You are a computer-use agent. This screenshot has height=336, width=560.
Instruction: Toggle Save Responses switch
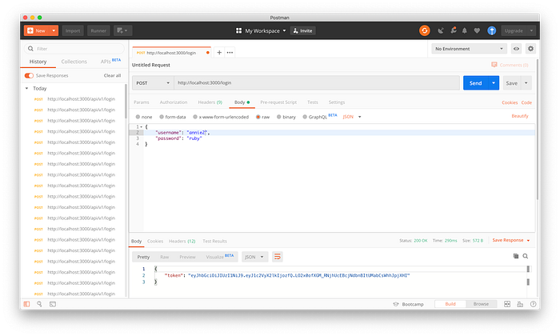pyautogui.click(x=29, y=75)
